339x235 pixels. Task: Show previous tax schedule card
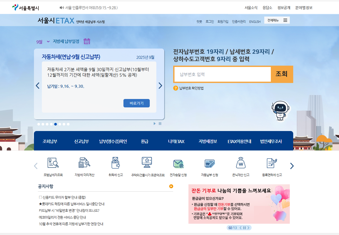coord(38,86)
